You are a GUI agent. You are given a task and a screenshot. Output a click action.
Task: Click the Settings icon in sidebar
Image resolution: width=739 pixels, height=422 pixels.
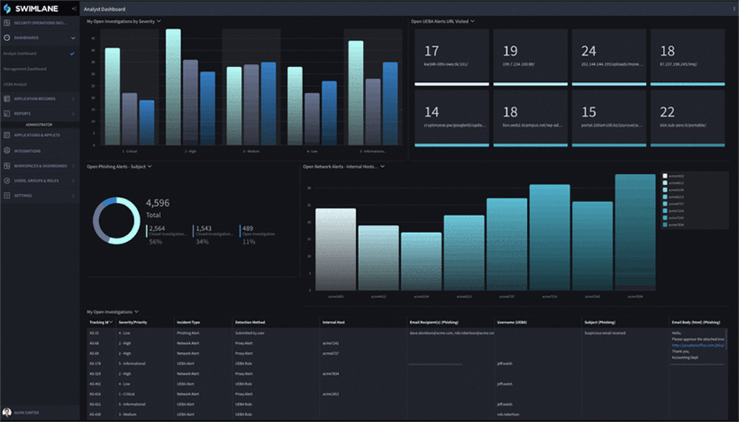coord(7,196)
